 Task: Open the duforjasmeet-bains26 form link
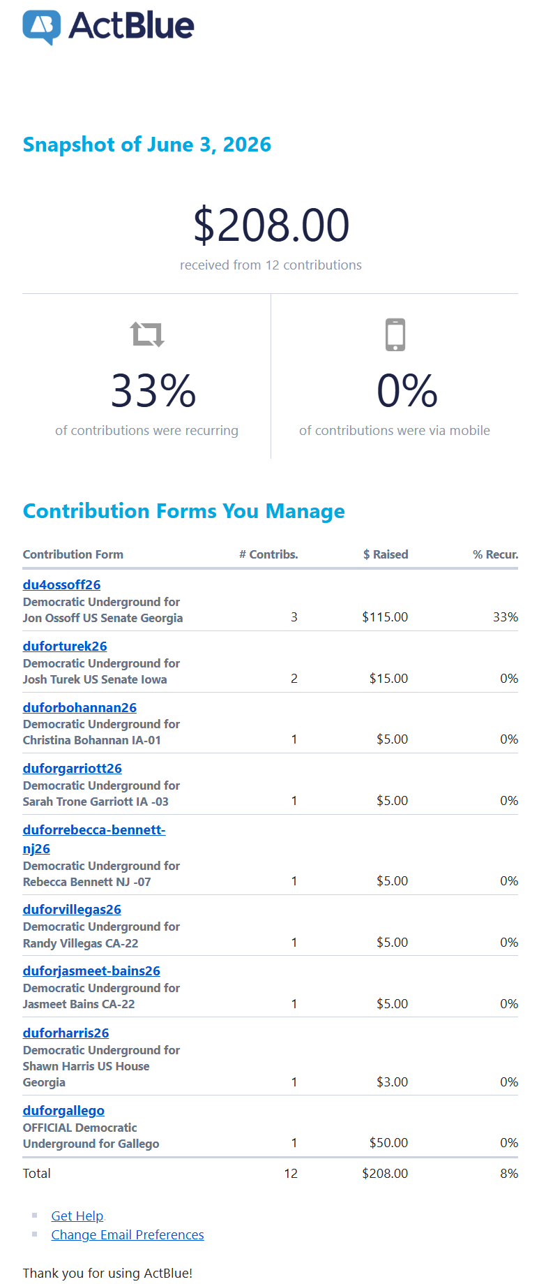[91, 971]
